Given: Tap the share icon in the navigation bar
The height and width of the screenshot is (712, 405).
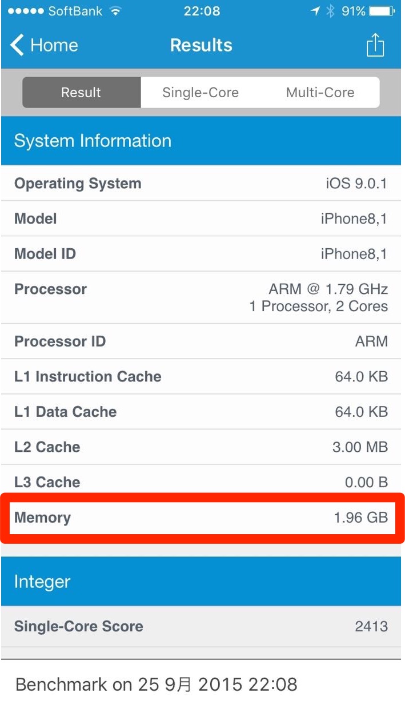Looking at the screenshot, I should pyautogui.click(x=375, y=45).
